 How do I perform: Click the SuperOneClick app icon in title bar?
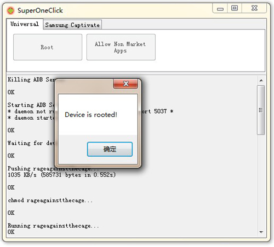coord(10,10)
